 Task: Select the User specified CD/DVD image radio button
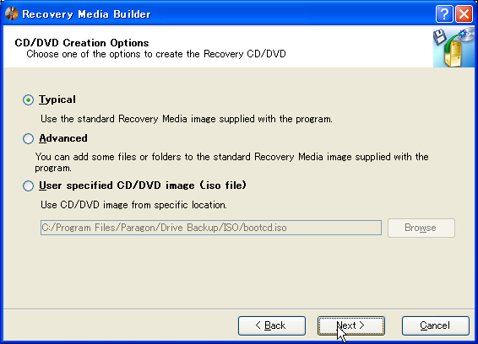point(28,185)
